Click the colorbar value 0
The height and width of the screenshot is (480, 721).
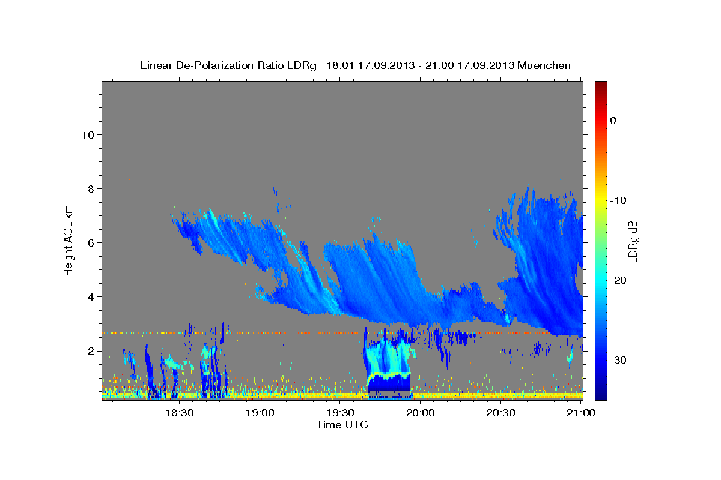pyautogui.click(x=613, y=121)
